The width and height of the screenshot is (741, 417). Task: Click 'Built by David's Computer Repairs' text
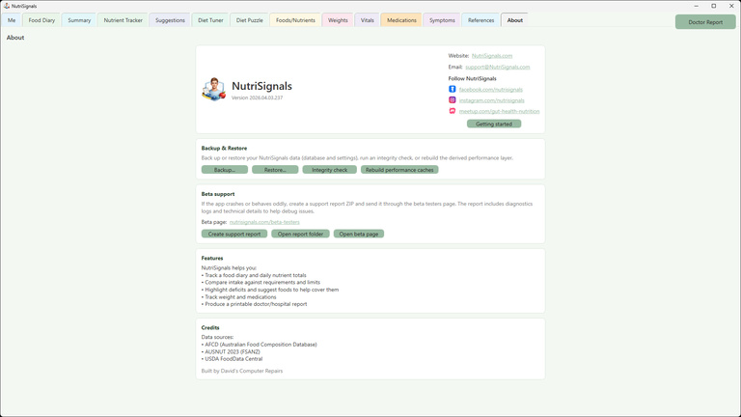pos(242,371)
